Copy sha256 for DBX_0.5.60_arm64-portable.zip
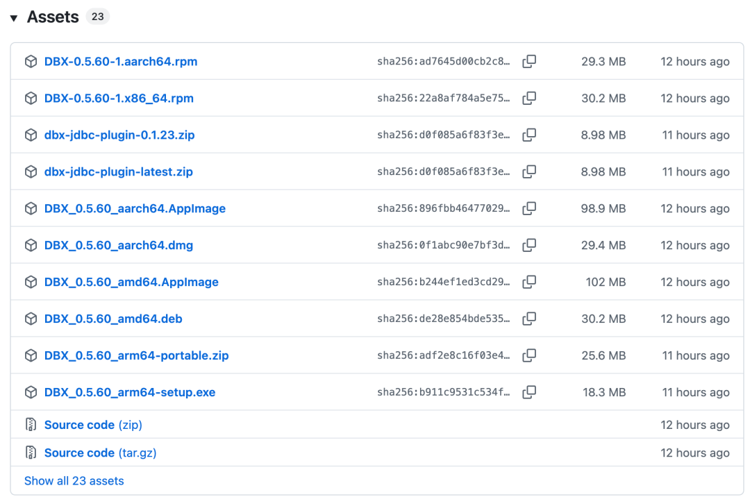This screenshot has width=750, height=497. (529, 355)
